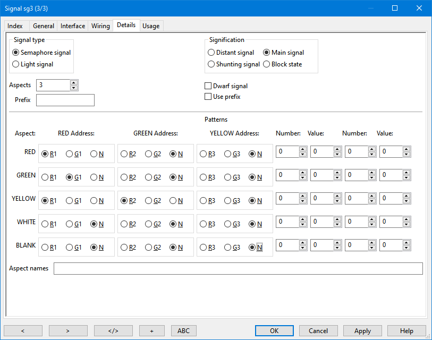Image resolution: width=432 pixels, height=340 pixels.
Task: Switch to the Wiring tab
Action: (100, 25)
